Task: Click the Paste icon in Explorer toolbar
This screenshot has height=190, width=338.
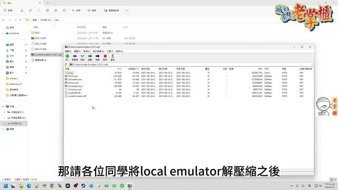Action: click(x=39, y=11)
